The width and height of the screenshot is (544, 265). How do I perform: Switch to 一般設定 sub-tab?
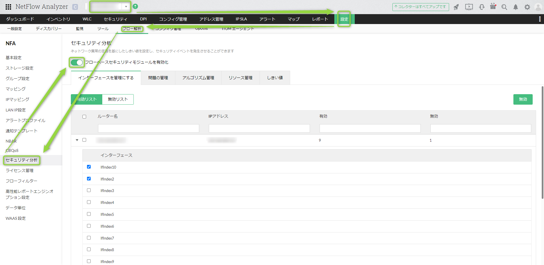(14, 29)
